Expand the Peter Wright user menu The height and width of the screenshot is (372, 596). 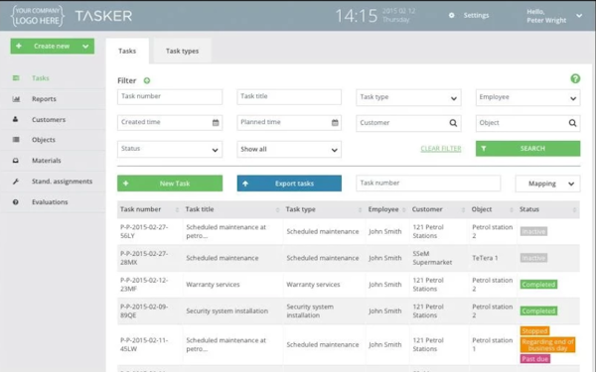579,16
